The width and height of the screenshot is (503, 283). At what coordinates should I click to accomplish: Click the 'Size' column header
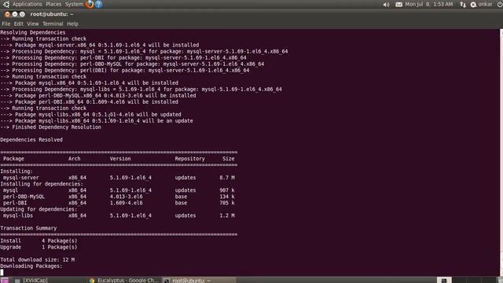pyautogui.click(x=229, y=159)
